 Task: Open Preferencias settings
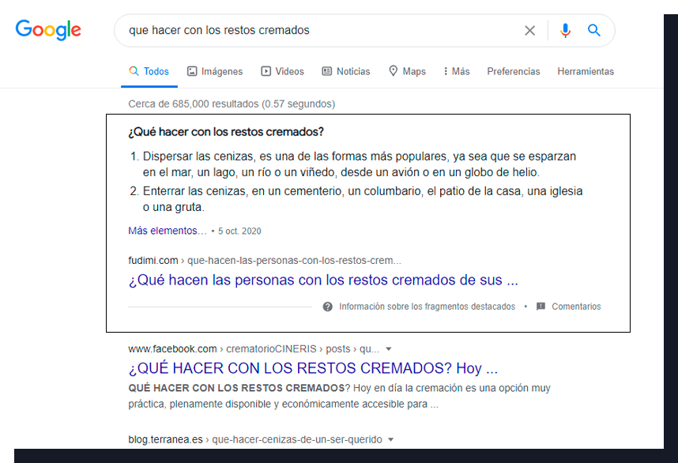click(514, 71)
